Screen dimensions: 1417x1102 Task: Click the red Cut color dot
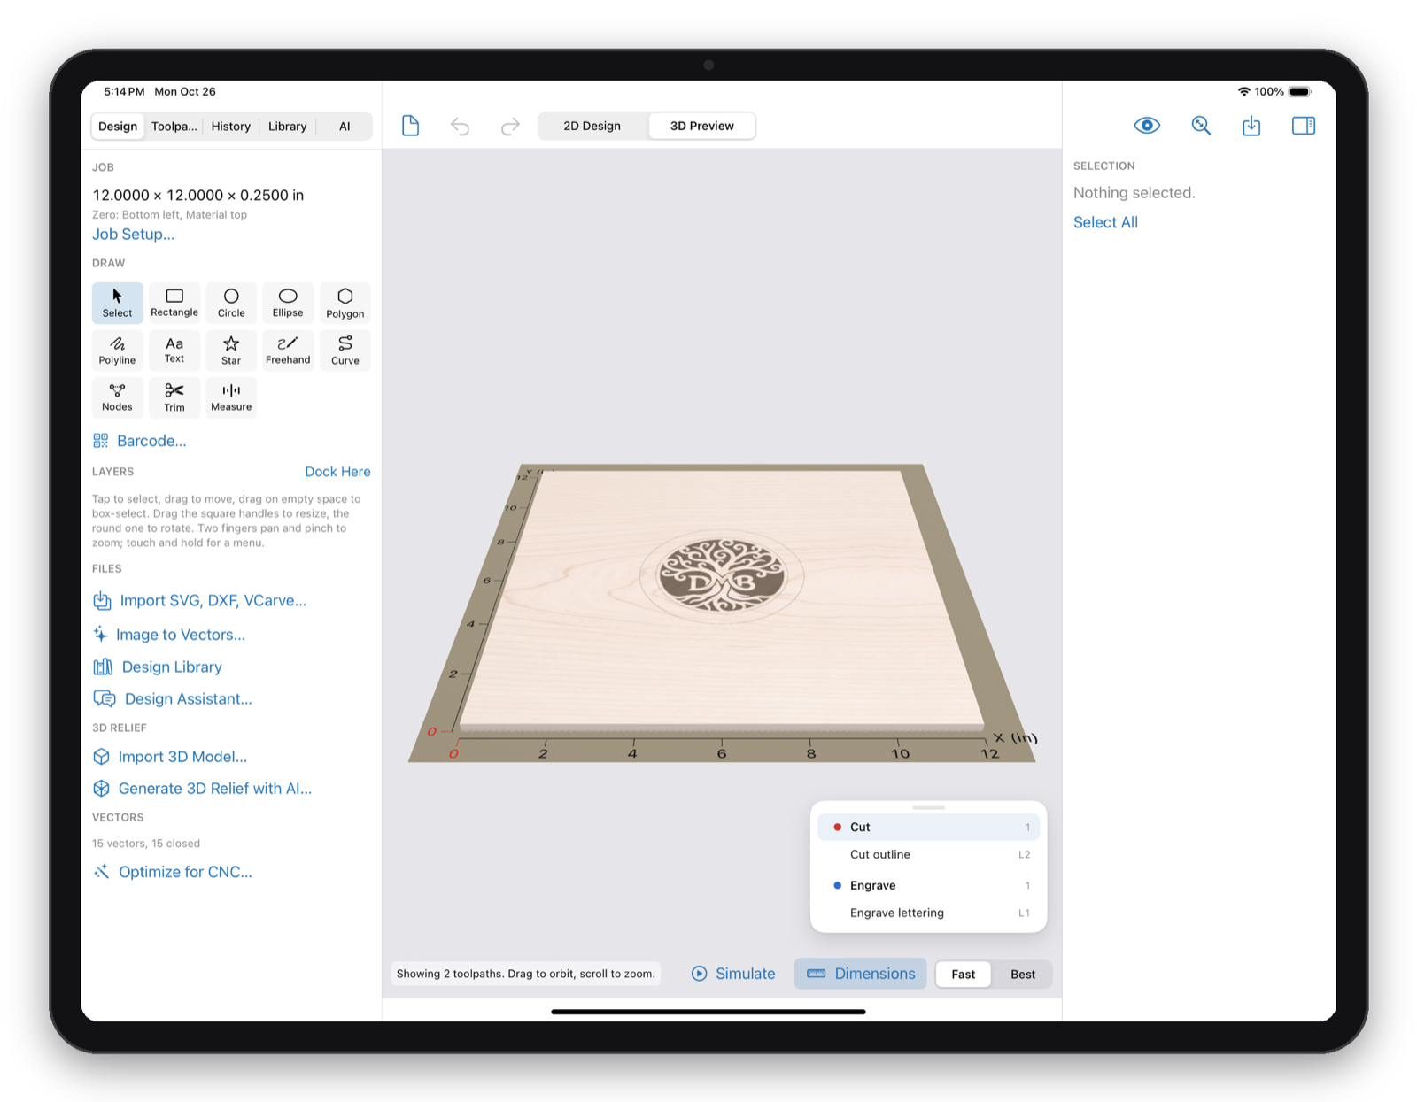click(x=837, y=827)
